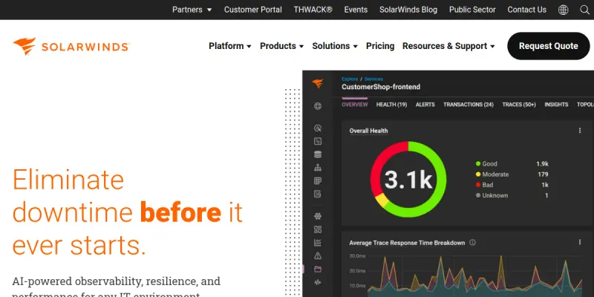This screenshot has width=594, height=297.
Task: Open the language globe selector
Action: 564,10
